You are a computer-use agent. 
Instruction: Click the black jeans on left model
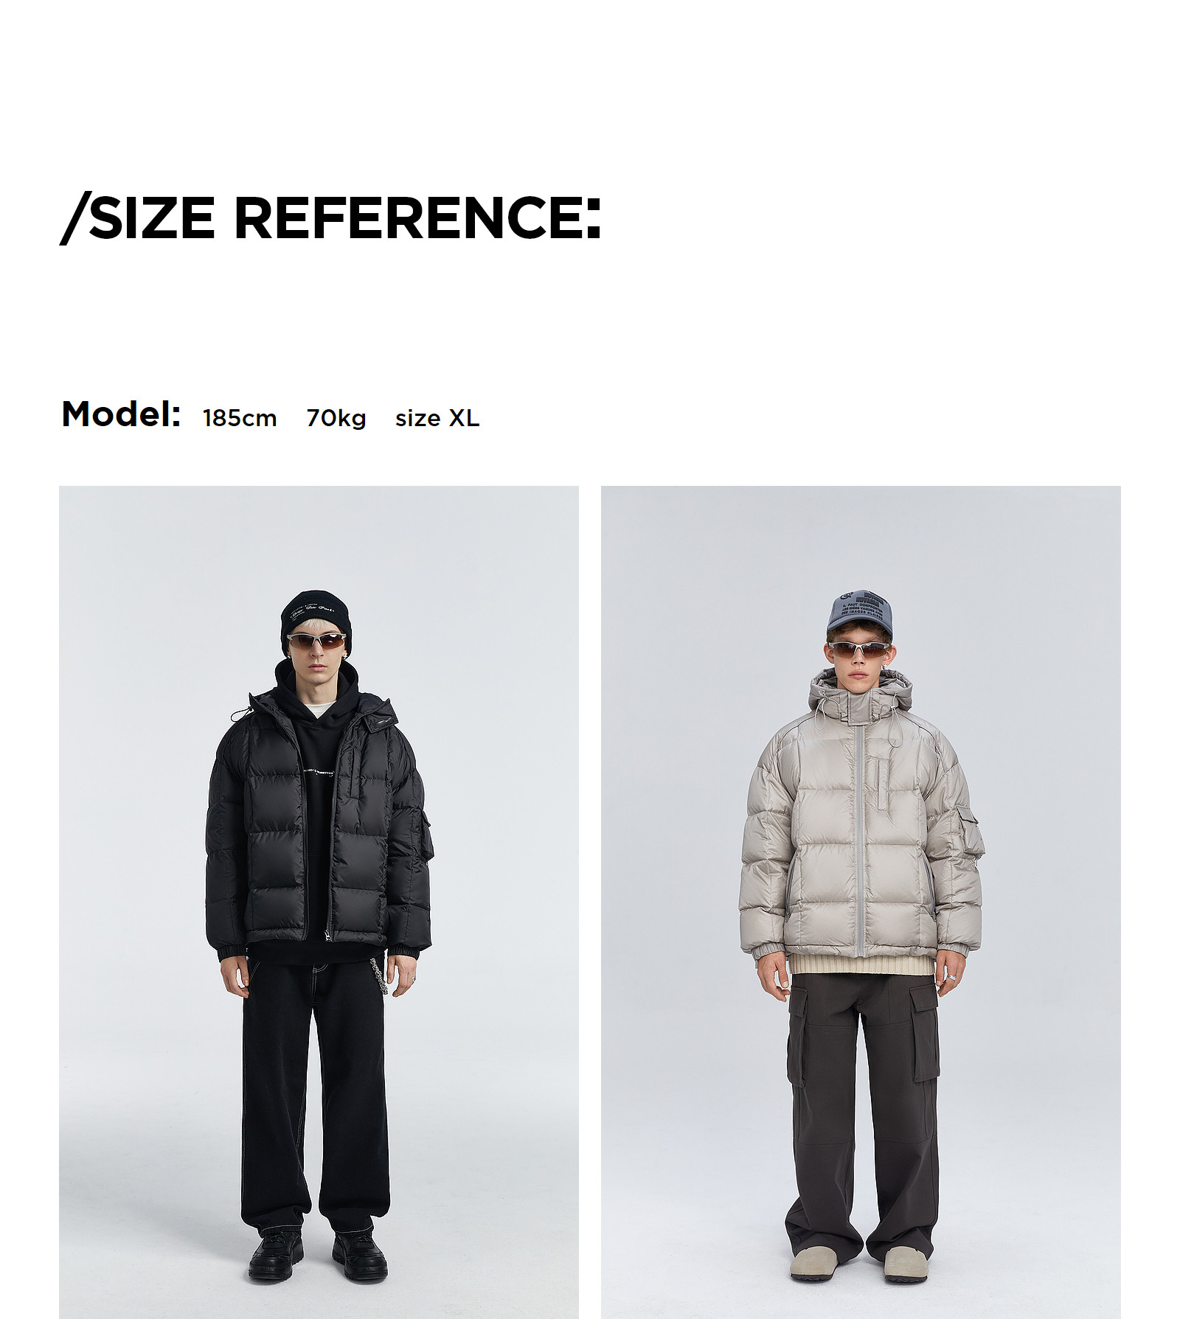point(315,1099)
